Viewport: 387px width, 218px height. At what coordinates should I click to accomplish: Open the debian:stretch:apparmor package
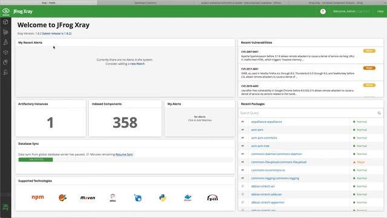pyautogui.click(x=267, y=202)
